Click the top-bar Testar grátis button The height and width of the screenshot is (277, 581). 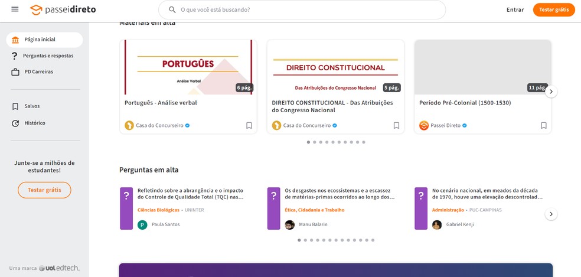554,9
